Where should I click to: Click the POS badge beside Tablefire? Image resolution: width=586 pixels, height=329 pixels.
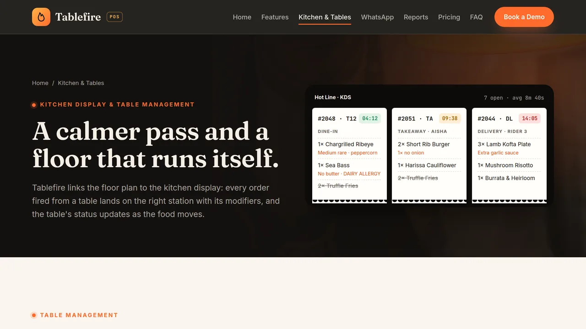coord(114,17)
